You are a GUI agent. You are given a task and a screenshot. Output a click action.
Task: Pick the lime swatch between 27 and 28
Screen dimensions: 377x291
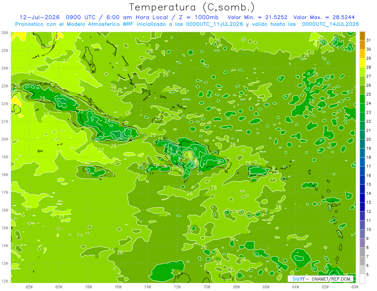click(362, 72)
